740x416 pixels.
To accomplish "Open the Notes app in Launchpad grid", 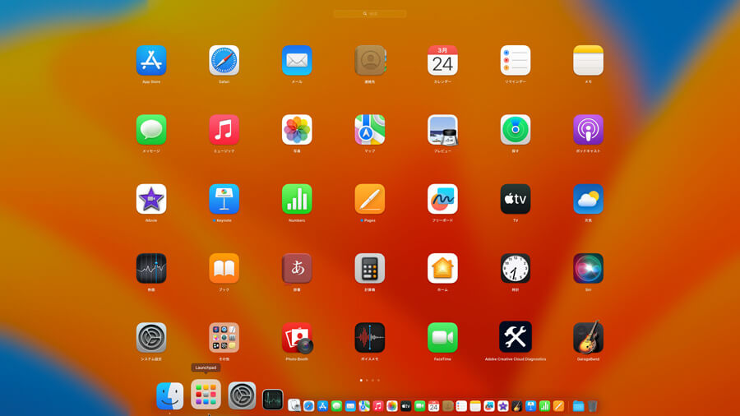I will click(x=588, y=60).
